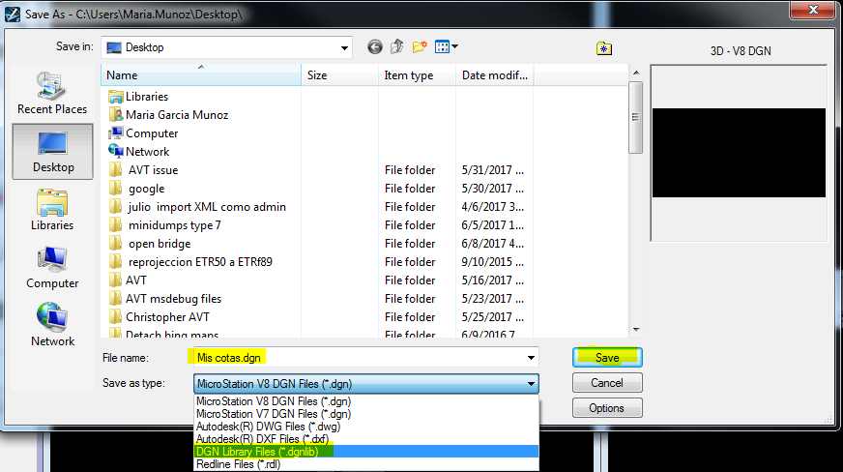Open Recent Places in the sidebar
The image size is (843, 472).
[x=52, y=93]
